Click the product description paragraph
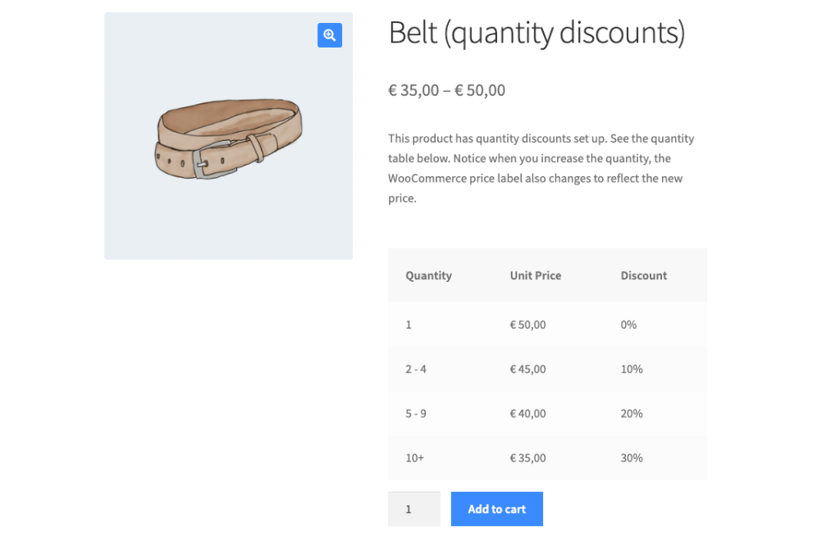Image resolution: width=840 pixels, height=540 pixels. click(541, 168)
